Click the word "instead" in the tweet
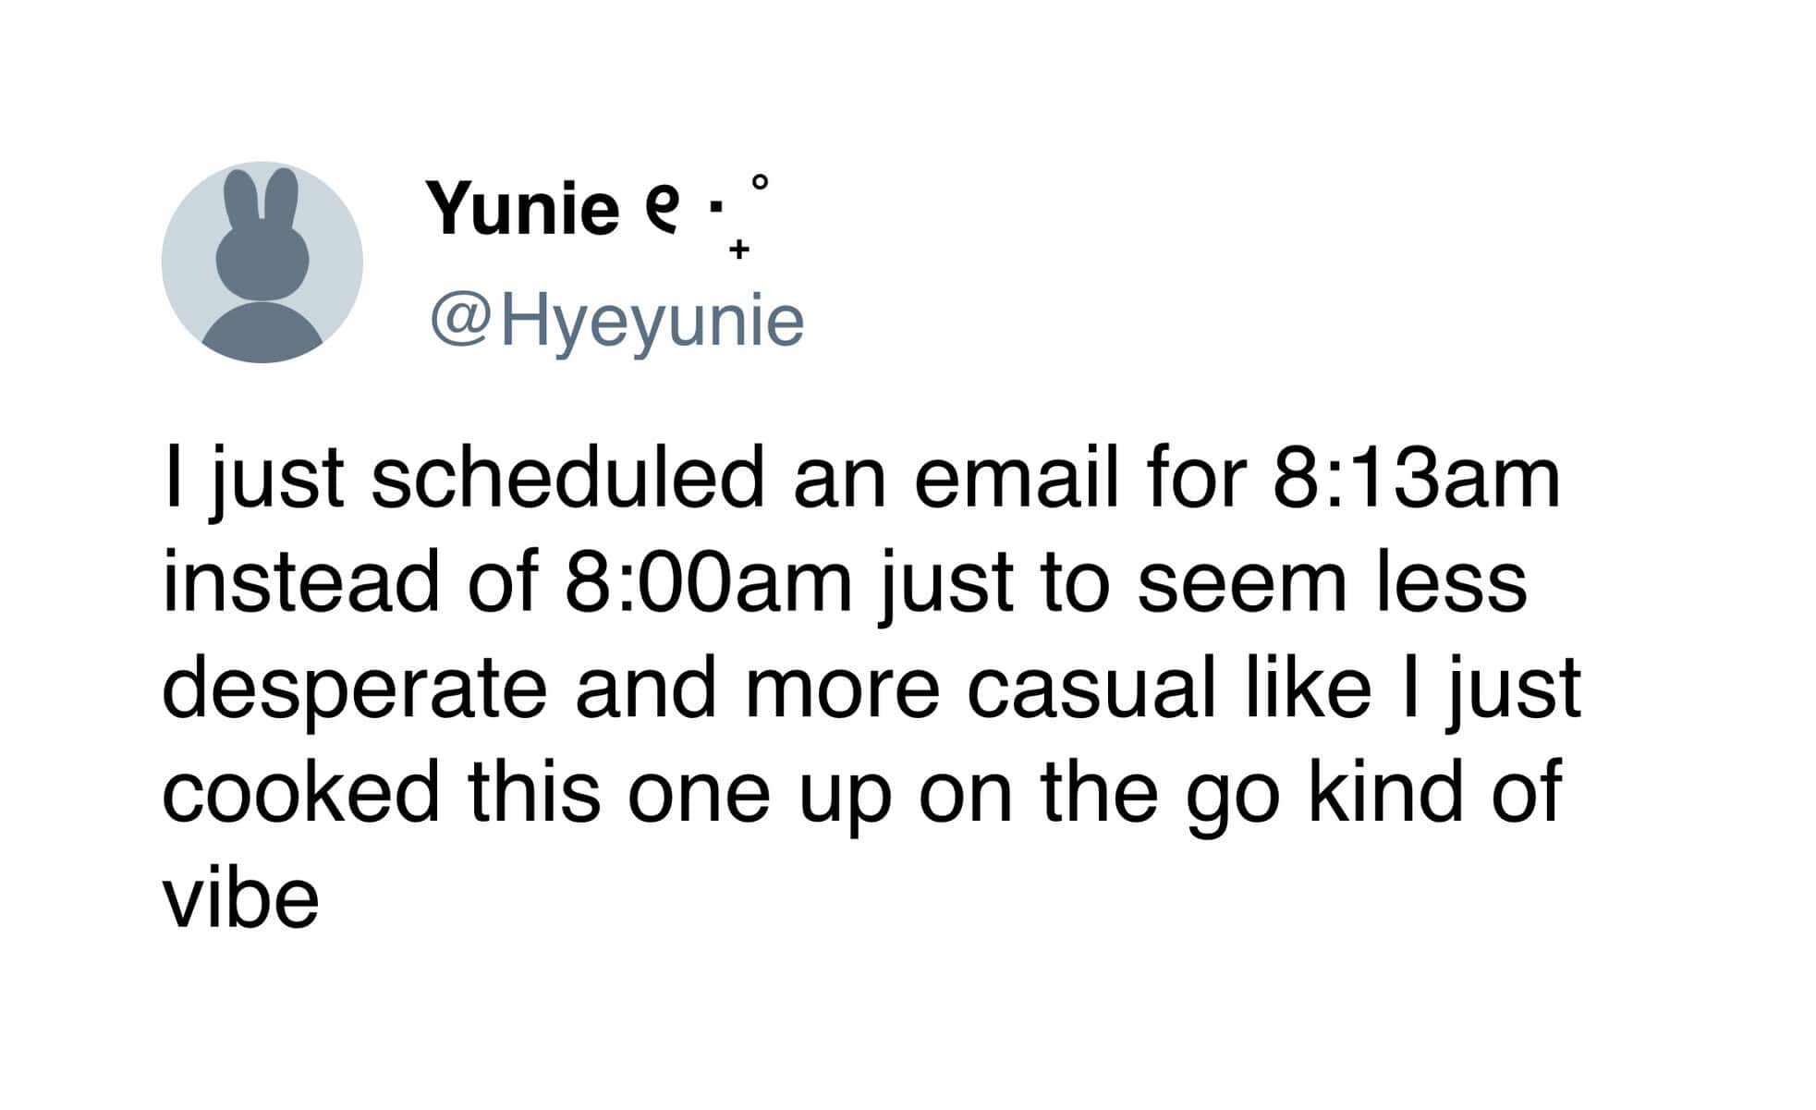Image resolution: width=1816 pixels, height=1110 pixels. tap(300, 583)
